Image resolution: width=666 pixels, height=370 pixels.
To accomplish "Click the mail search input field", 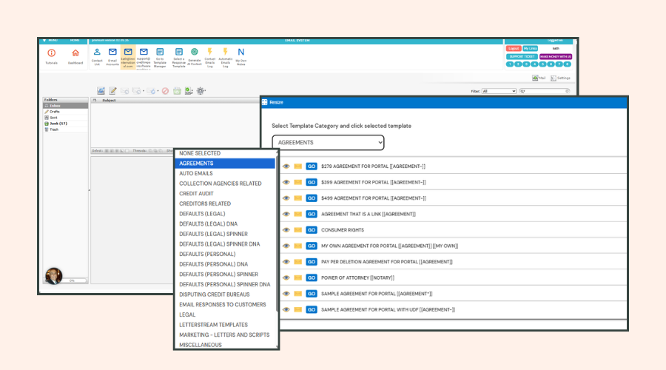I will pyautogui.click(x=545, y=91).
